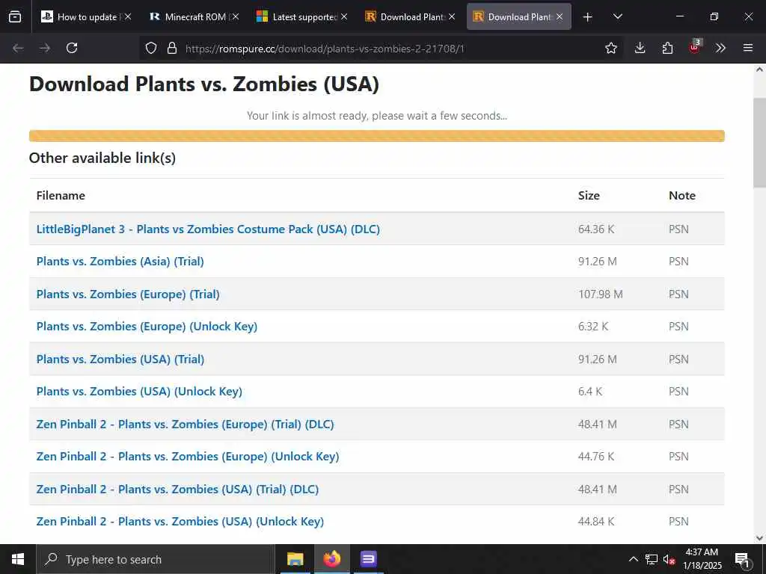Screen dimensions: 766x574
Task: Close the Latest supported tab
Action: (x=344, y=16)
